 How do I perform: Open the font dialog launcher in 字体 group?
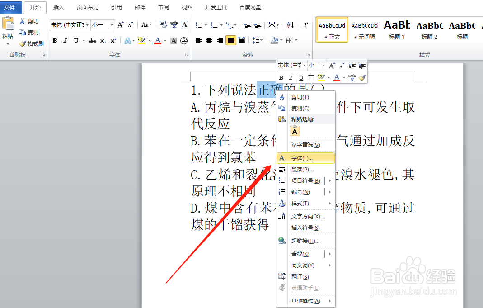pyautogui.click(x=187, y=55)
